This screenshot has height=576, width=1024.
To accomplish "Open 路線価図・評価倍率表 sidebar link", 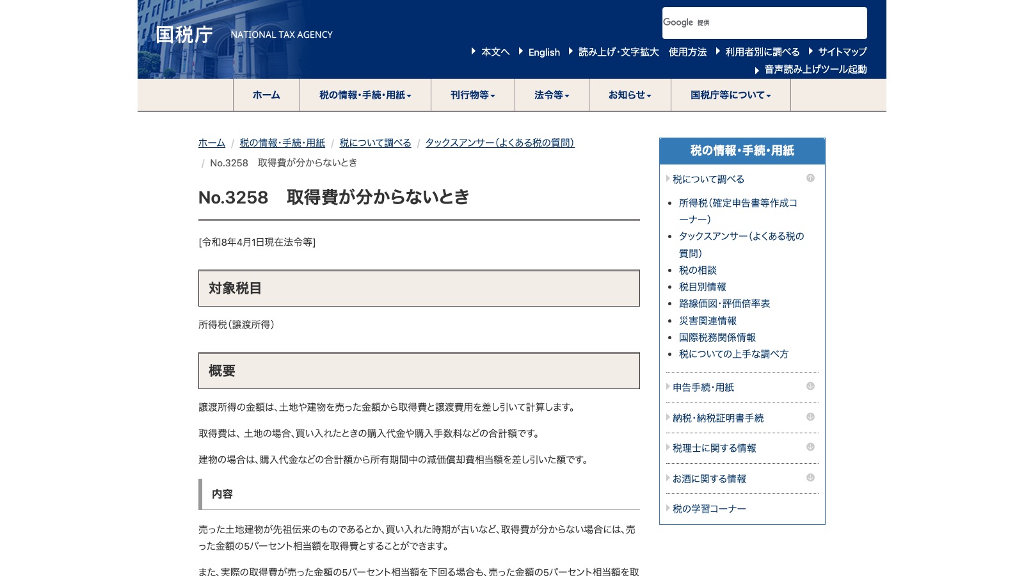I will click(724, 303).
